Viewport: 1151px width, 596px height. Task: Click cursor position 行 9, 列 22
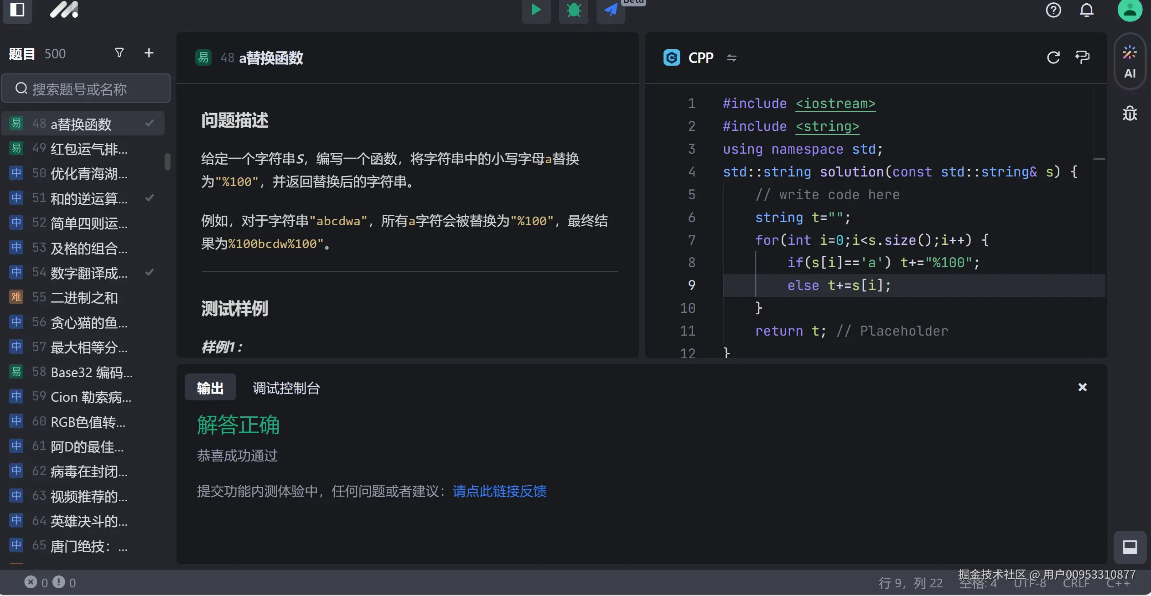click(x=910, y=583)
